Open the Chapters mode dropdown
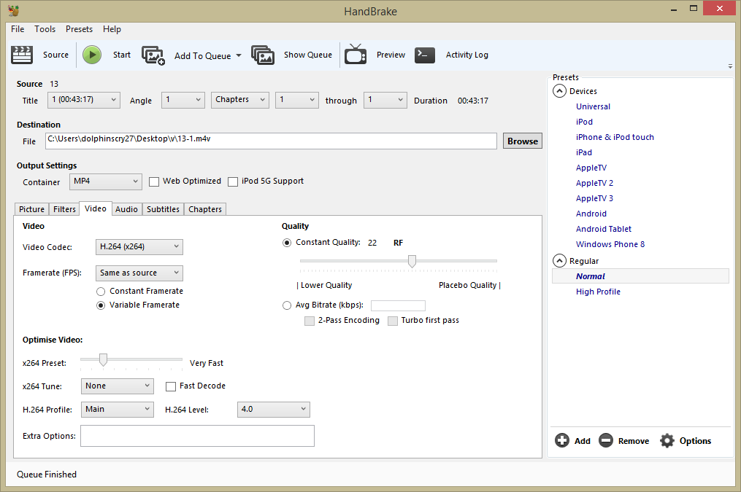 click(240, 100)
